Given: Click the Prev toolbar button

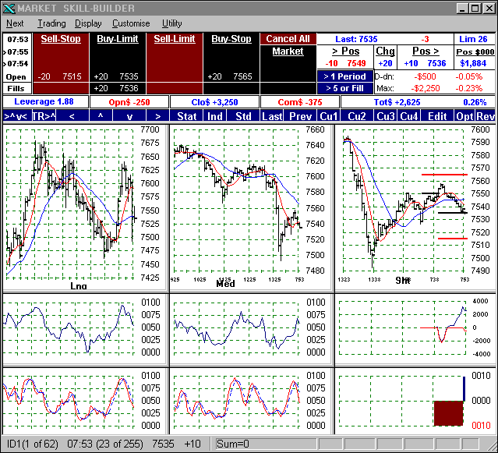Looking at the screenshot, I should coord(300,116).
